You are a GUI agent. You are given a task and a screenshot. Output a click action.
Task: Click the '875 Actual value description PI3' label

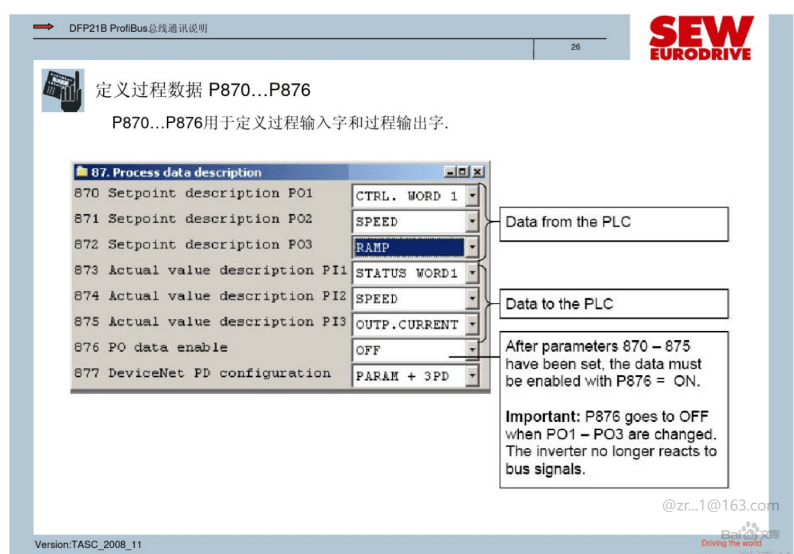210,322
